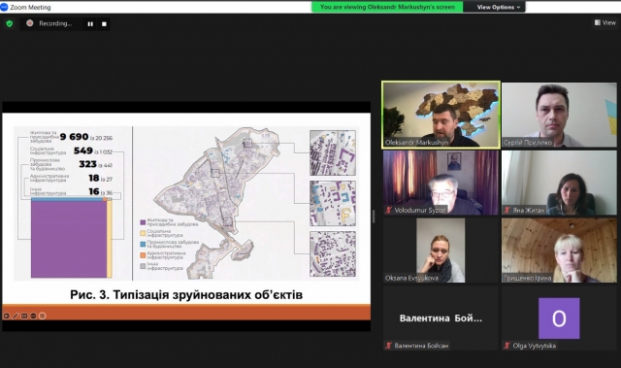Select Oksana Evsyukova's video tile
Image resolution: width=621 pixels, height=368 pixels.
[x=441, y=250]
